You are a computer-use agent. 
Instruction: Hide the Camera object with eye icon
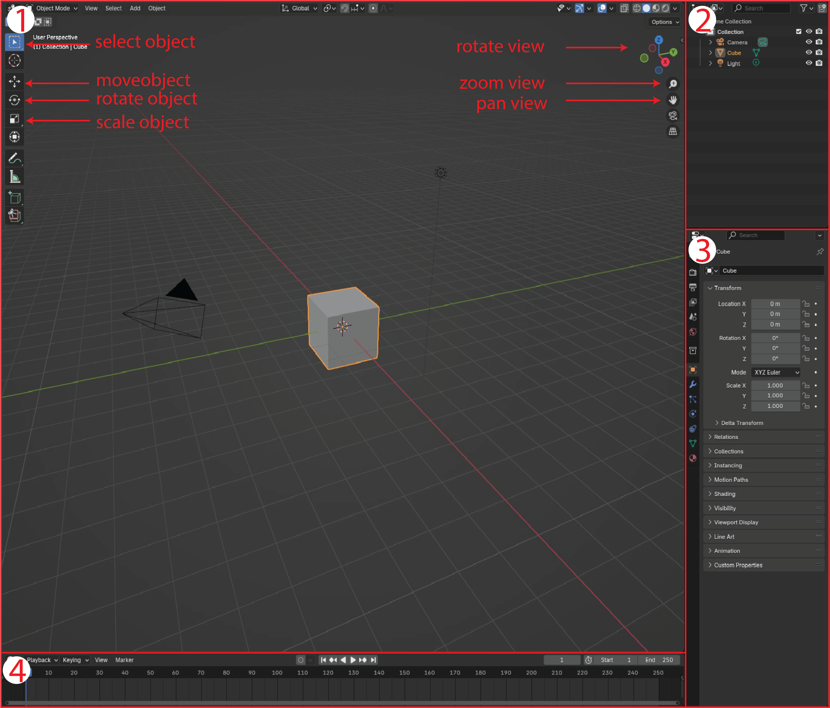[809, 42]
